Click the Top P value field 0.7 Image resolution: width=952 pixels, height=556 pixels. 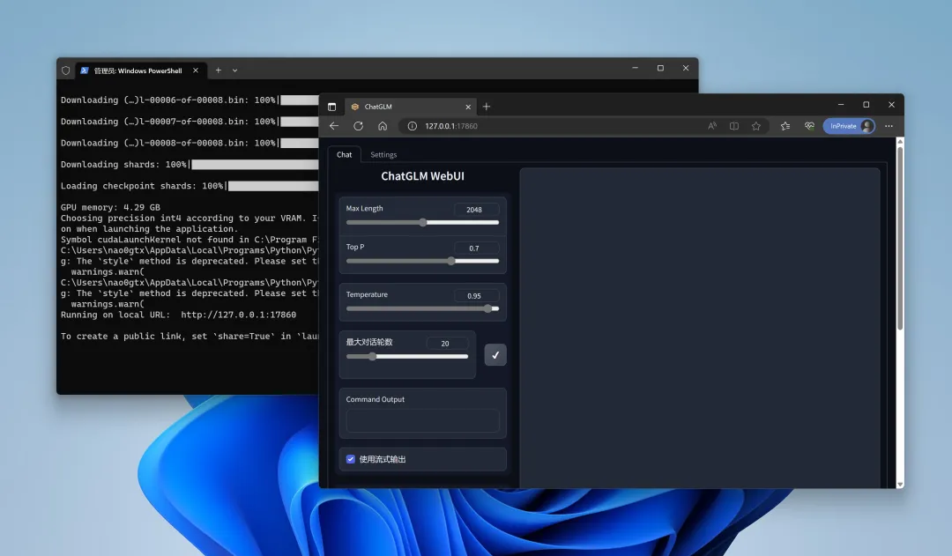(477, 248)
